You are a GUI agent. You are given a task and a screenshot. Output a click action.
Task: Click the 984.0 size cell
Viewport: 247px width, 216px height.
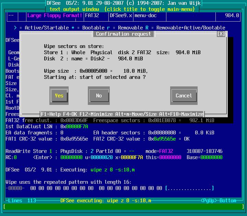tap(232, 15)
